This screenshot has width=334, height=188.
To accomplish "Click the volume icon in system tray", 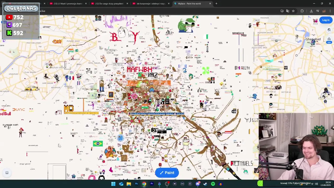I will point(316,184).
